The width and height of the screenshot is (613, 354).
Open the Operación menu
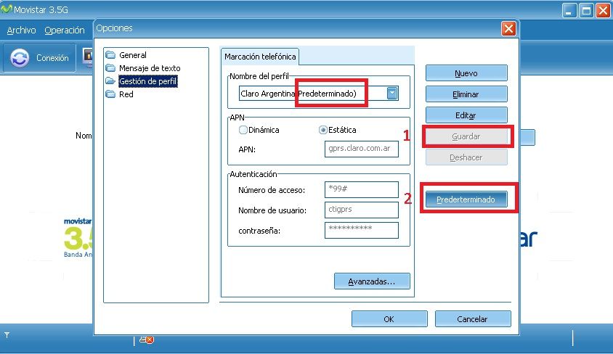pos(65,30)
